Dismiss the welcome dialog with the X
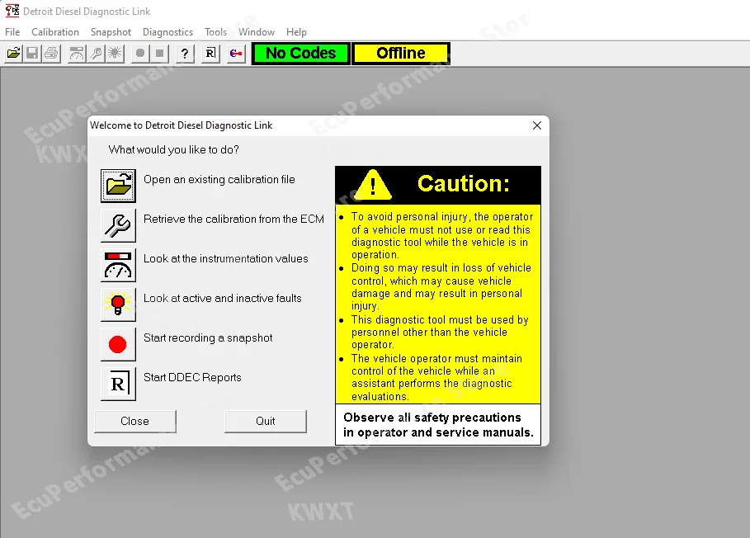The image size is (750, 538). 537,125
